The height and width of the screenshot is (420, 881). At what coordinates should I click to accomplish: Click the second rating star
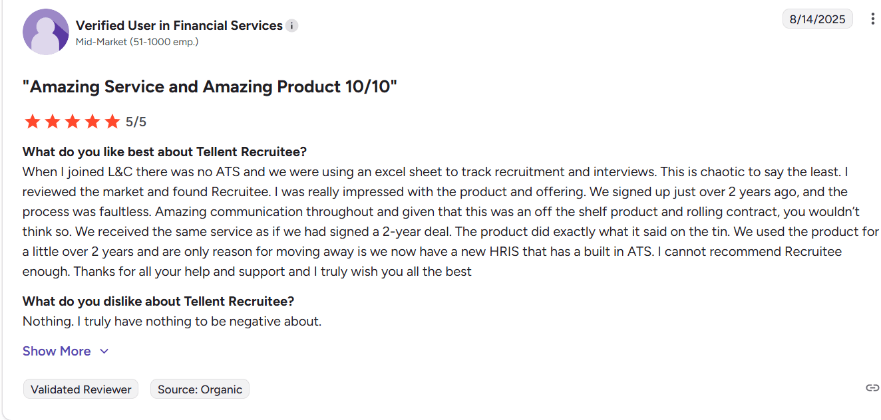click(x=52, y=122)
